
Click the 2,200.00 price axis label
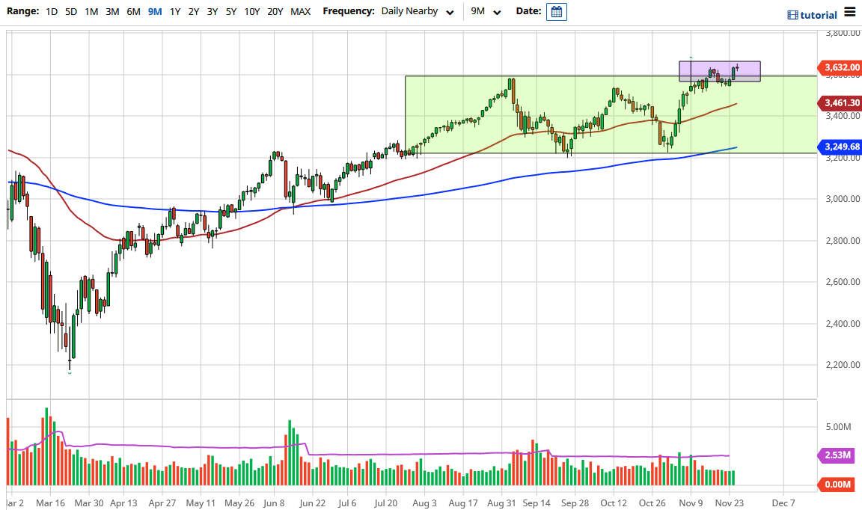(x=843, y=365)
